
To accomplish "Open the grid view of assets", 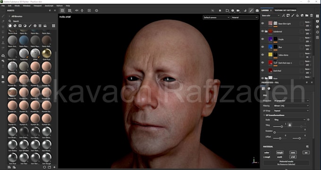I will [x=53, y=25].
